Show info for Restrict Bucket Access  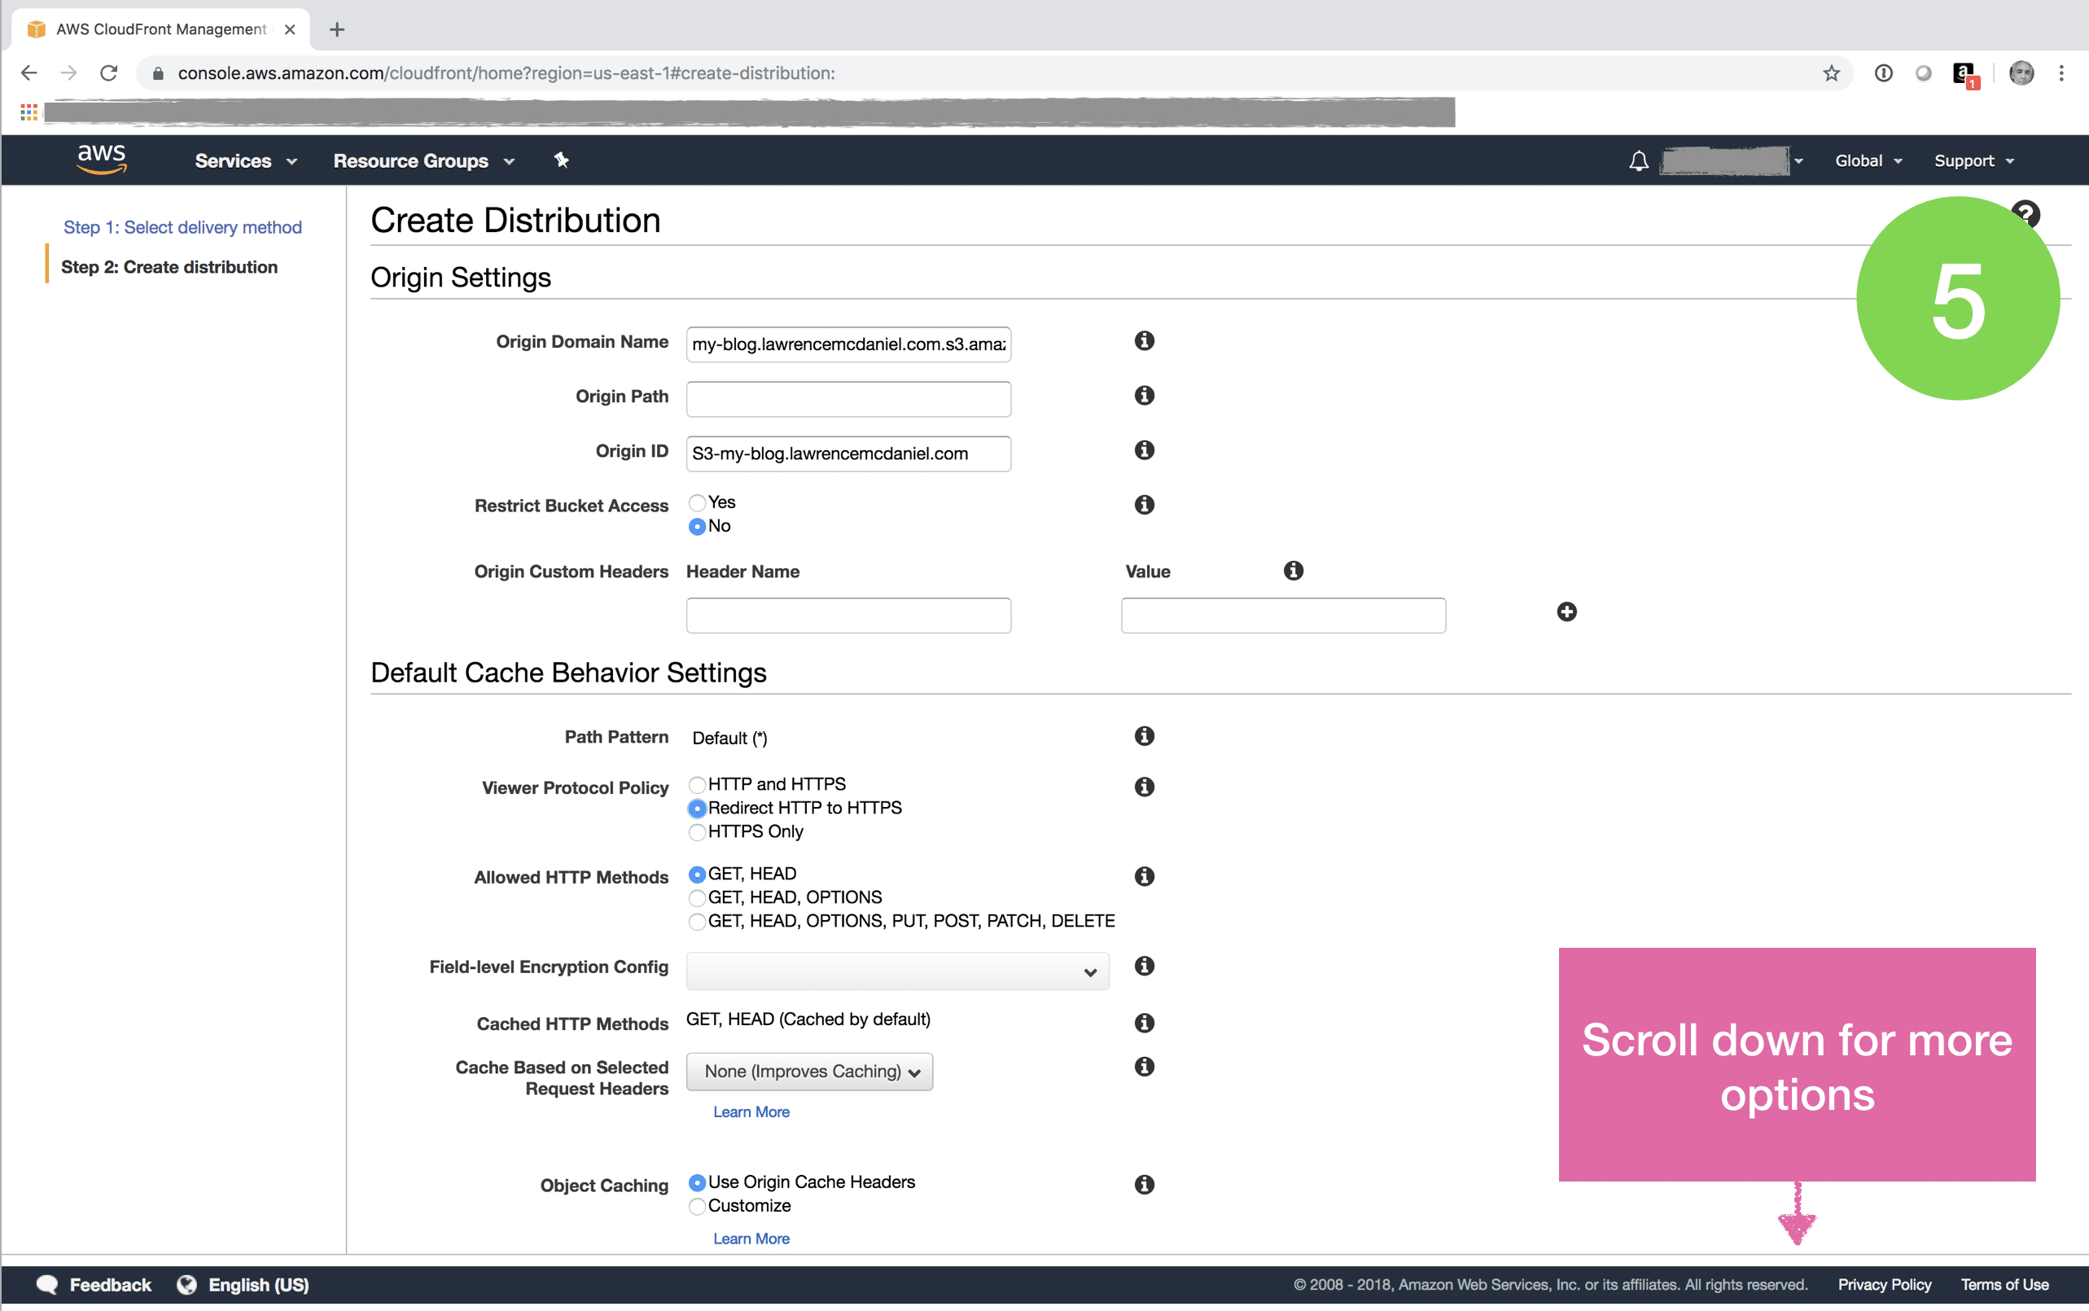[x=1144, y=505]
